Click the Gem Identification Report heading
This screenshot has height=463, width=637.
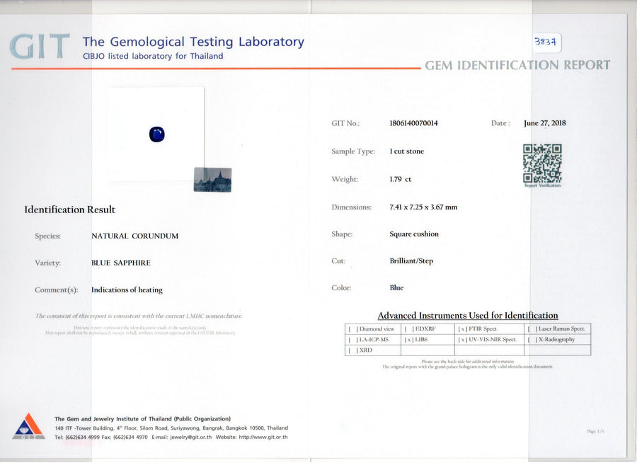517,65
